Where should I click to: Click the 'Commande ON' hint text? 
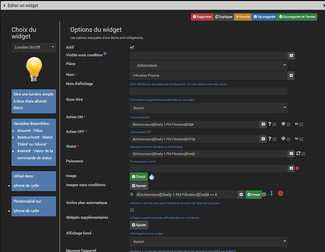140,117
